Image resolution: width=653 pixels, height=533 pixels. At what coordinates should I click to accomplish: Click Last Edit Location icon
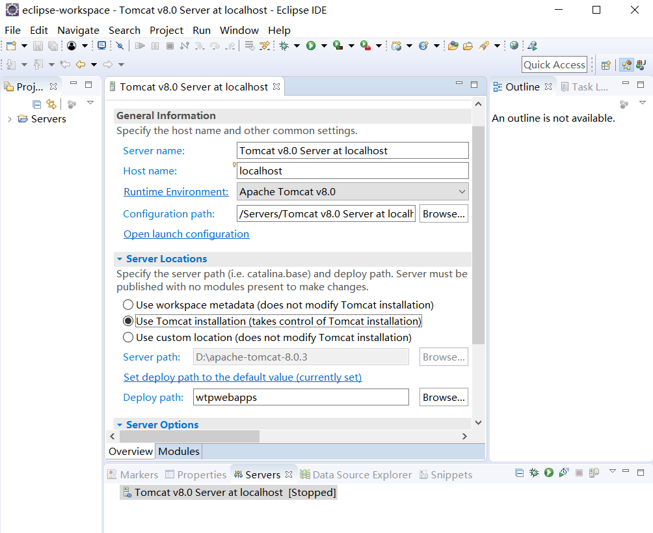coord(65,64)
